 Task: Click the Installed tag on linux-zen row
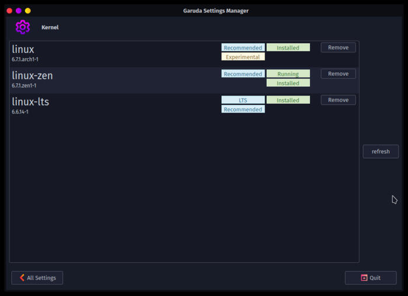288,83
